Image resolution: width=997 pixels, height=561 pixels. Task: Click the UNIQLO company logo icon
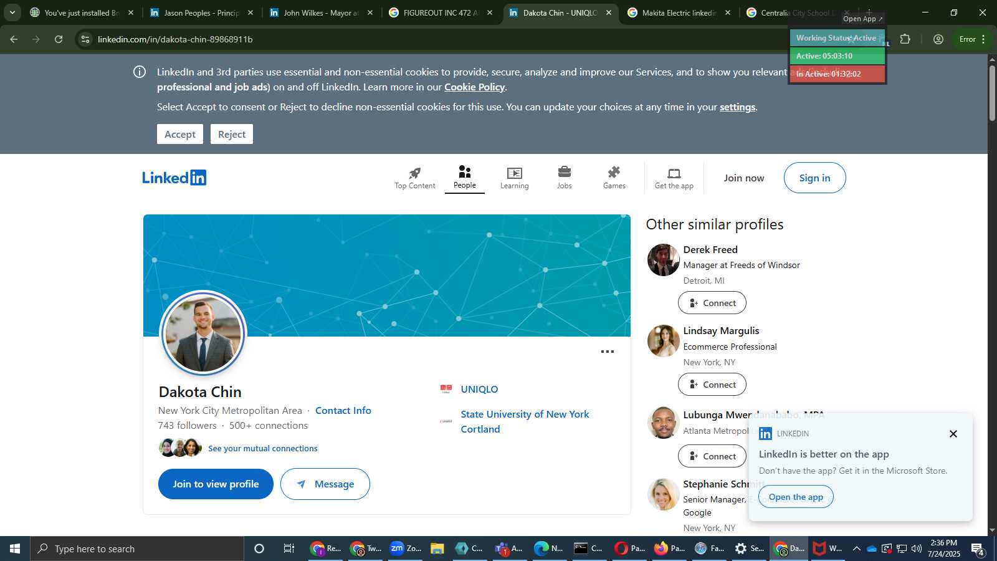point(446,389)
